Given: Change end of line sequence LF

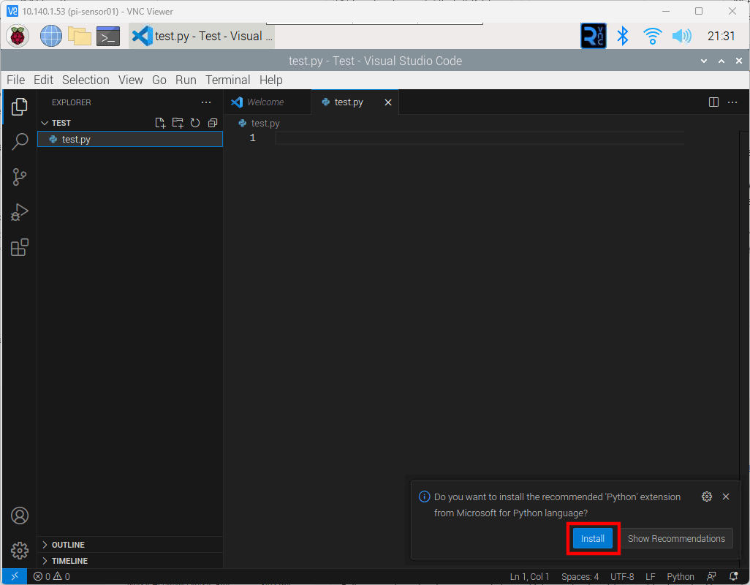Looking at the screenshot, I should click(x=650, y=576).
